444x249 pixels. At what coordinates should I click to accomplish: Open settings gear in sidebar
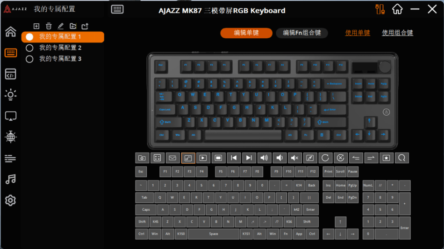10,201
